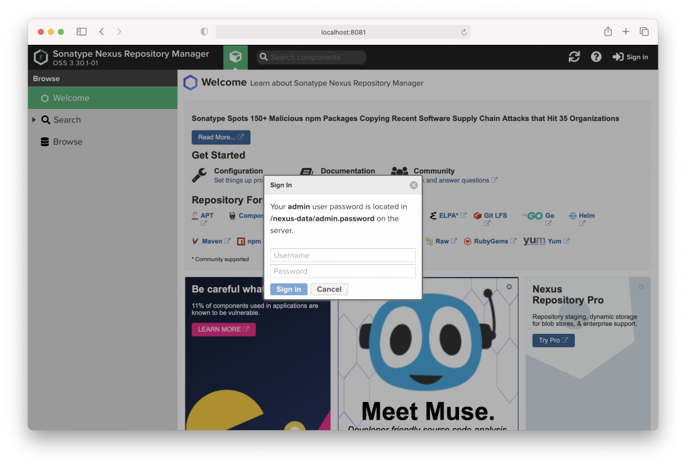Click the Sonatype Nexus hexagon logo
Screen dimensions: 686x467
click(40, 57)
